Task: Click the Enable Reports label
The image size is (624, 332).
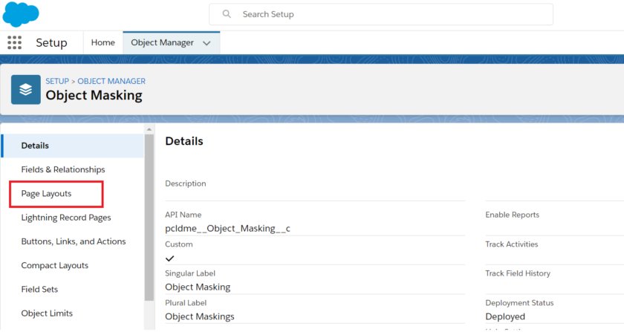Action: coord(512,215)
